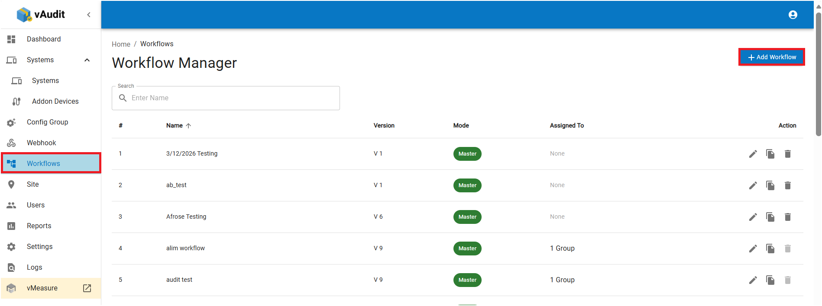Open the Reports section

pos(51,226)
